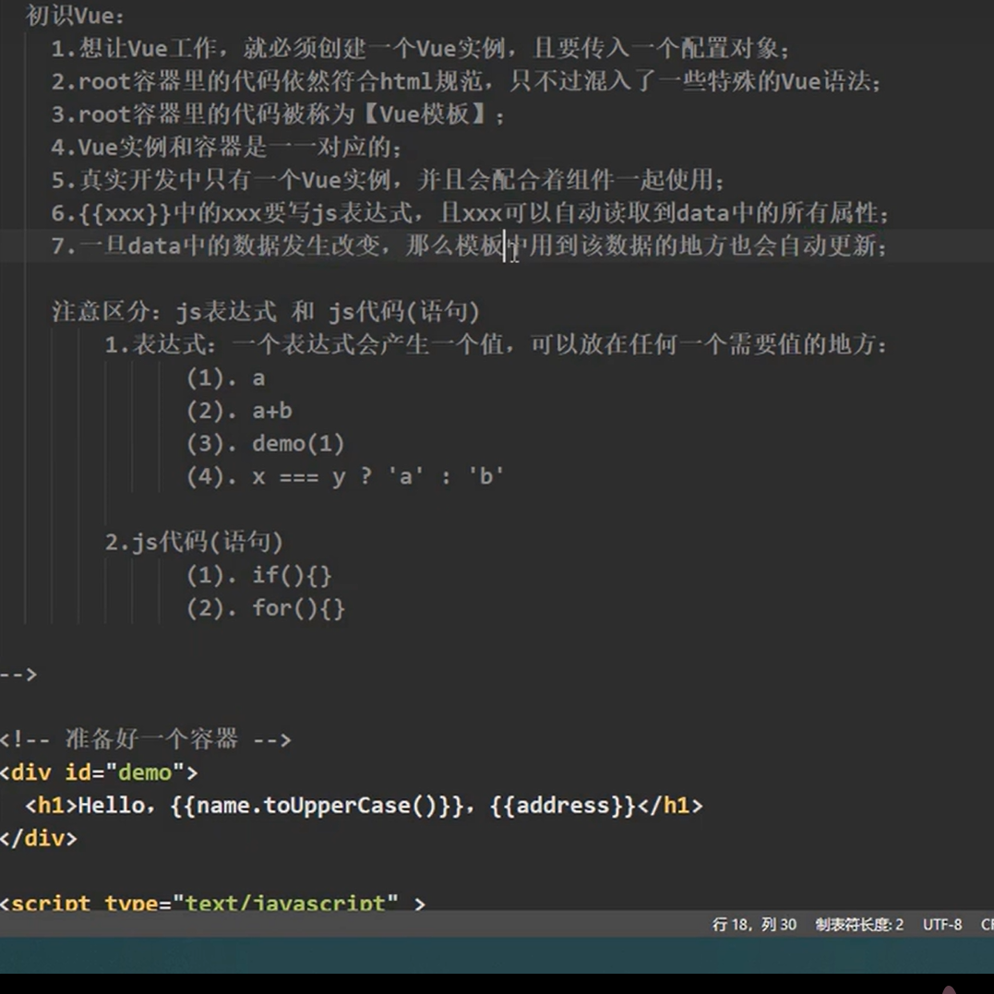Viewport: 994px width, 994px height.
Task: Click the '<script type="text/javascript">' line
Action: pos(213,902)
